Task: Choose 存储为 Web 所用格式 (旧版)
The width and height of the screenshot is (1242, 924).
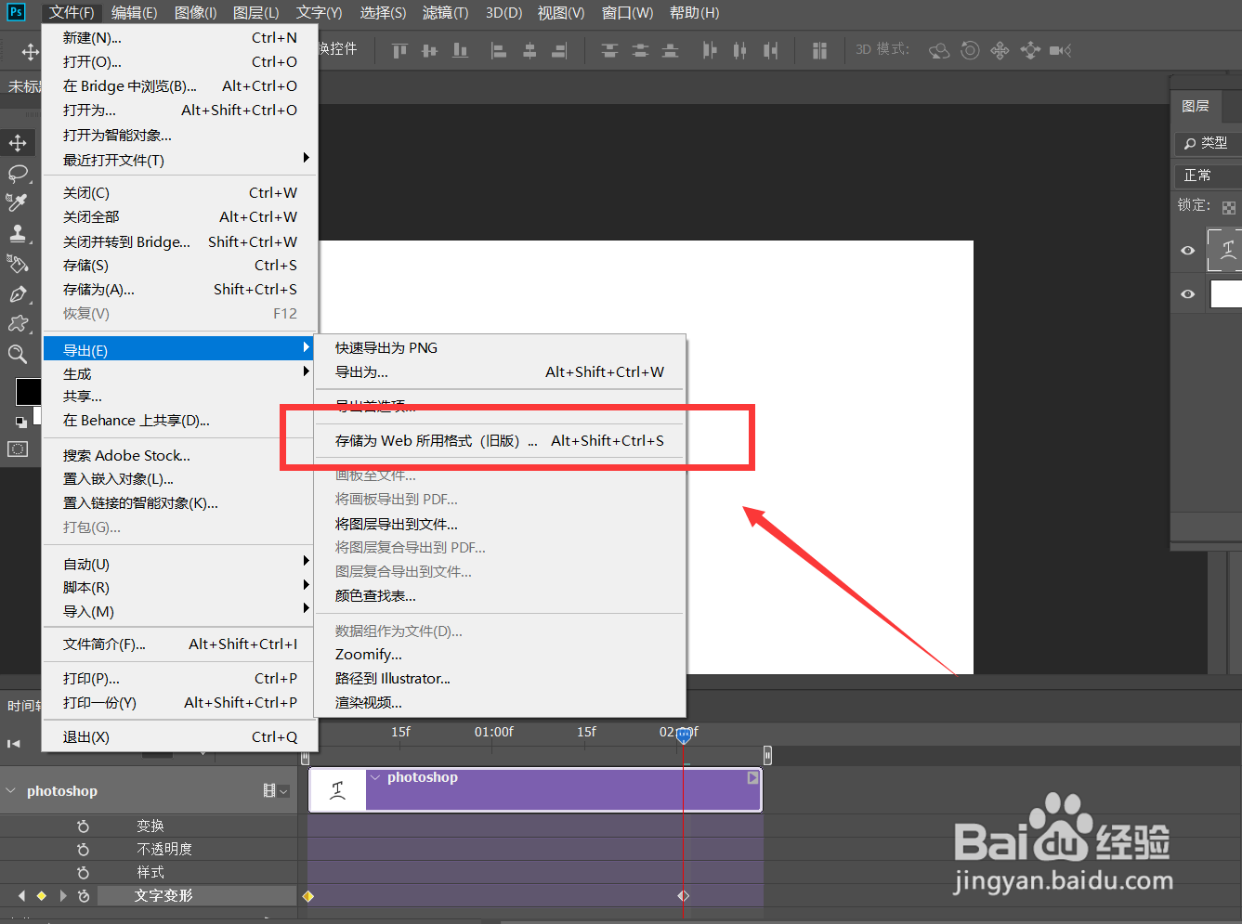Action: click(500, 441)
